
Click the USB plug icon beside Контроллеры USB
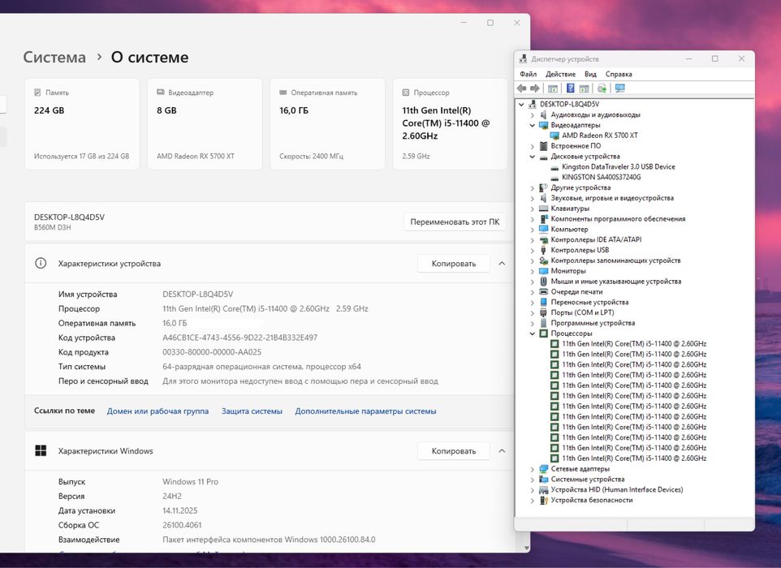click(x=543, y=250)
